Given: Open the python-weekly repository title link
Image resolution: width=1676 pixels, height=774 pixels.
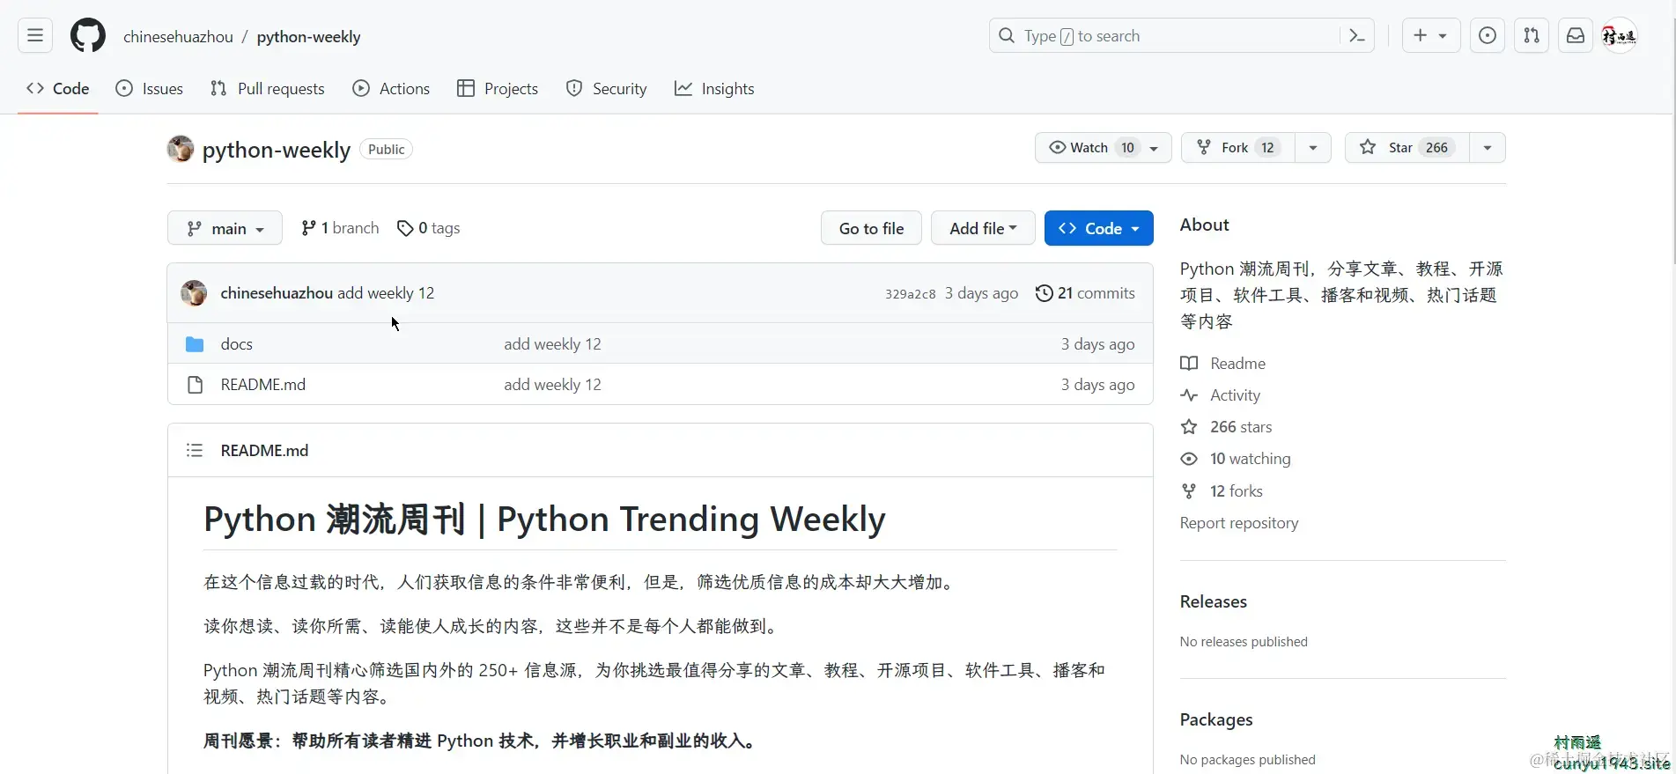Looking at the screenshot, I should click(277, 150).
